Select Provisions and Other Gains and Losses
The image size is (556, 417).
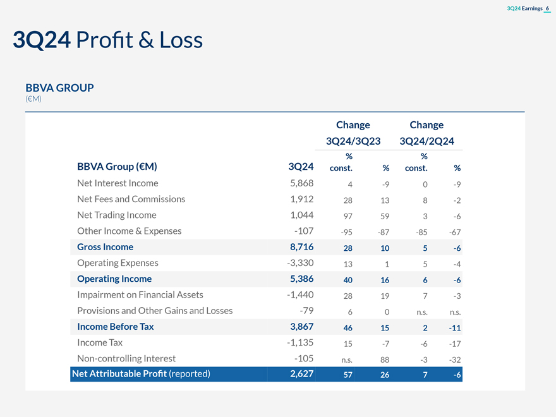coord(155,311)
